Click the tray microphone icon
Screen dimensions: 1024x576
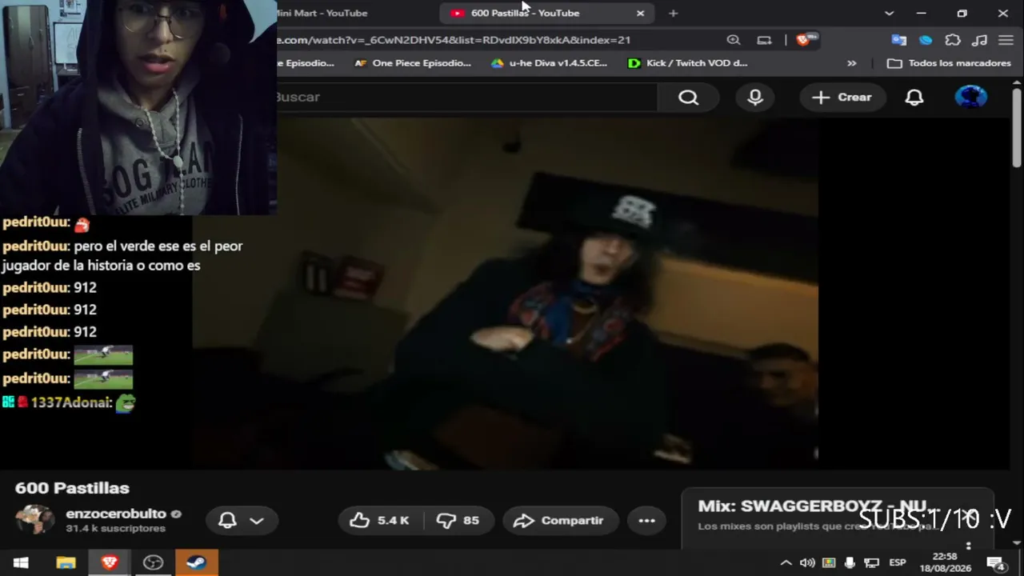(850, 562)
